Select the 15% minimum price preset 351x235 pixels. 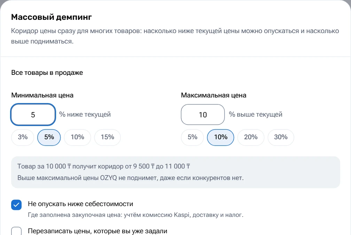108,137
